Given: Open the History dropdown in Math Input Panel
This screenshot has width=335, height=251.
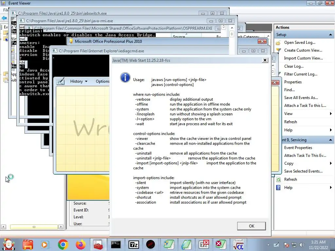Looking at the screenshot, I should click(79, 81).
